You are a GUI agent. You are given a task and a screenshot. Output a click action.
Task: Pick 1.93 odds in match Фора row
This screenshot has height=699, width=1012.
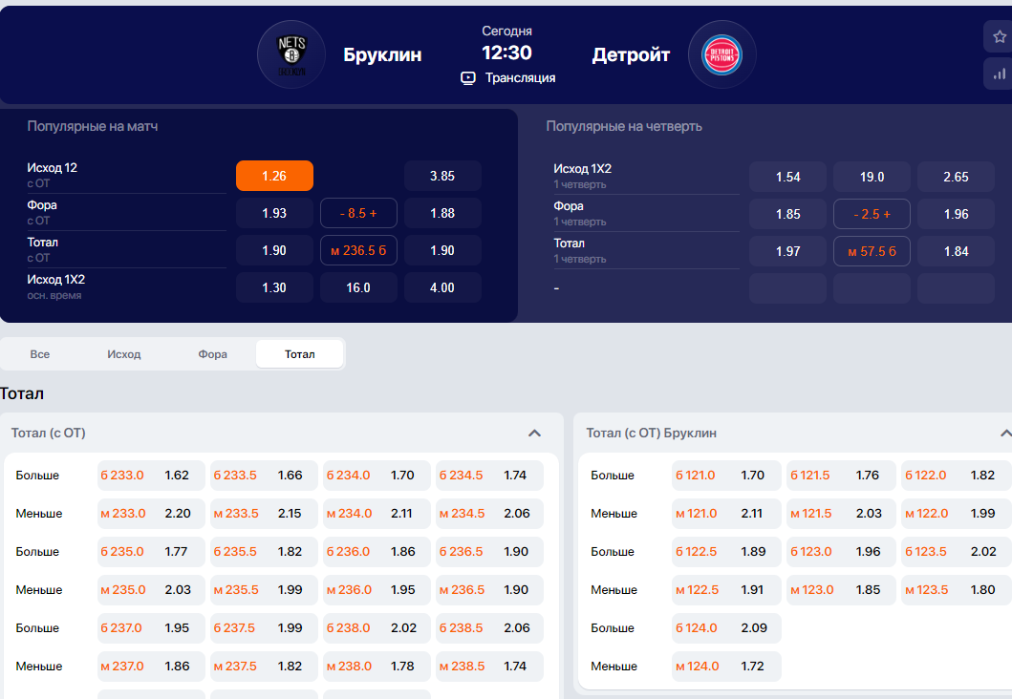(x=274, y=214)
